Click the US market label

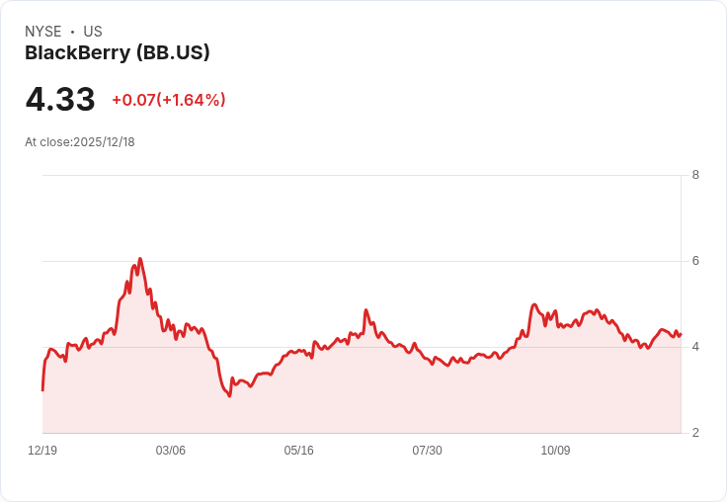pos(93,32)
